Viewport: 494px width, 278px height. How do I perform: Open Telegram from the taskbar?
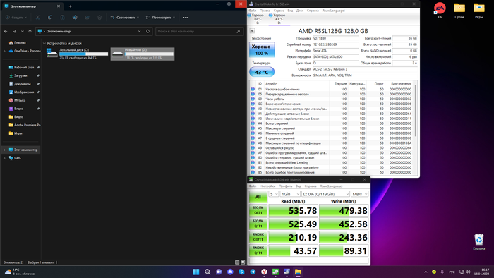(x=253, y=272)
